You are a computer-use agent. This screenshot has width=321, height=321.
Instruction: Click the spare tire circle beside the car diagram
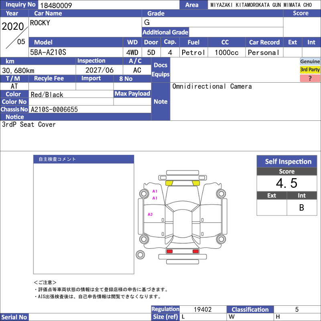[x=140, y=255]
